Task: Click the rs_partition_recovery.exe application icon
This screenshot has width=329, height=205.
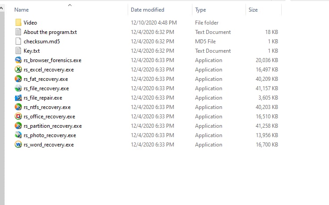Action: tap(18, 126)
